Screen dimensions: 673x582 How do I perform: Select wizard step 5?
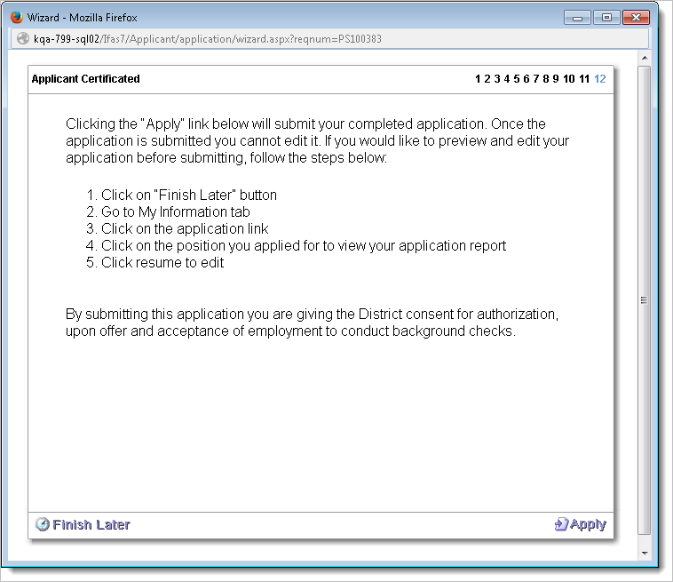(x=517, y=79)
